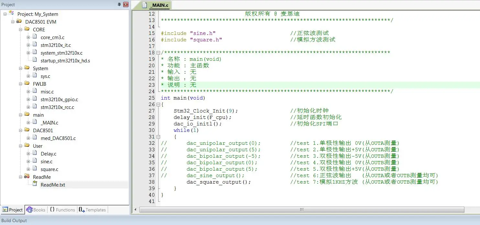Collapse the FWLIB folder group
This screenshot has width=480, height=225.
(x=21, y=84)
